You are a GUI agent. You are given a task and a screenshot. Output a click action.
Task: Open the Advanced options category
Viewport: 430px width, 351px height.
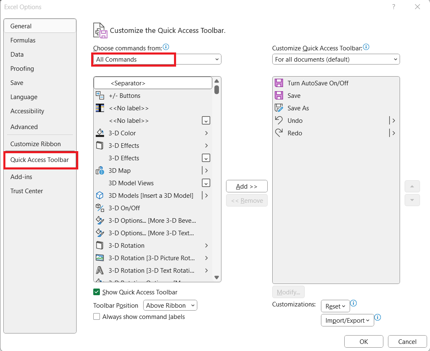[40, 127]
